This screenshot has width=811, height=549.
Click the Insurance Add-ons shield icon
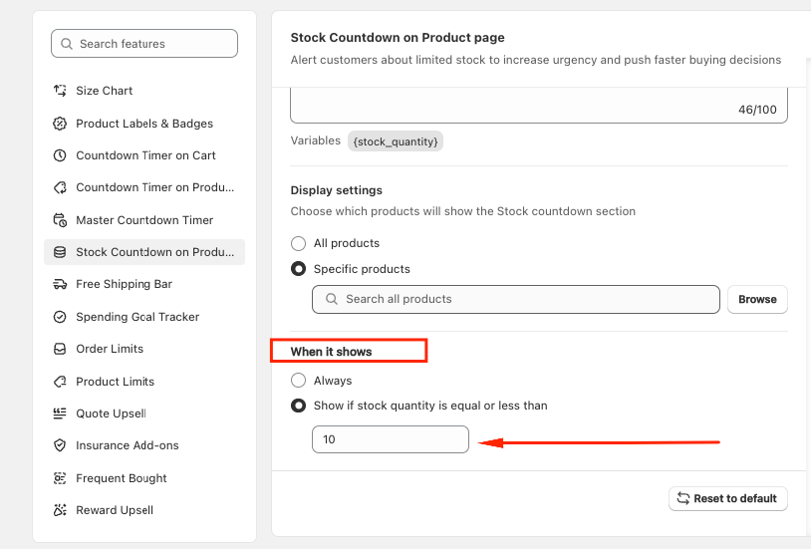click(60, 445)
